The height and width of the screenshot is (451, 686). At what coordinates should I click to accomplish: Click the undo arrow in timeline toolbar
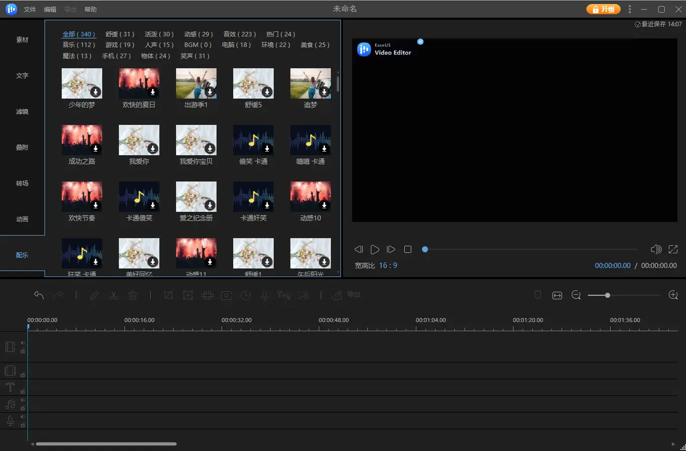click(39, 295)
